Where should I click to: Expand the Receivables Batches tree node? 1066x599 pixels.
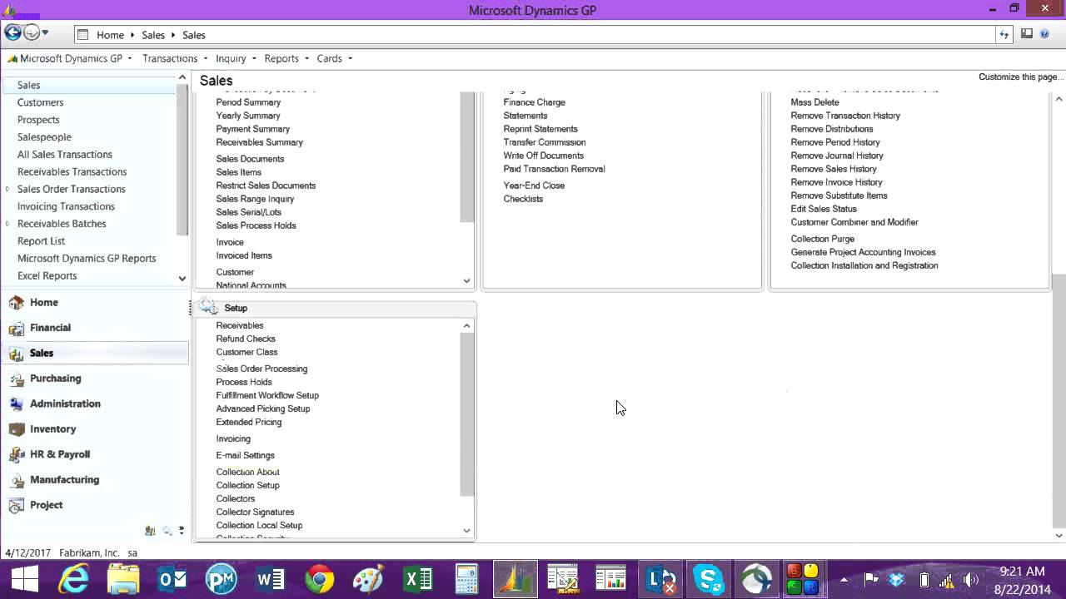click(x=7, y=223)
